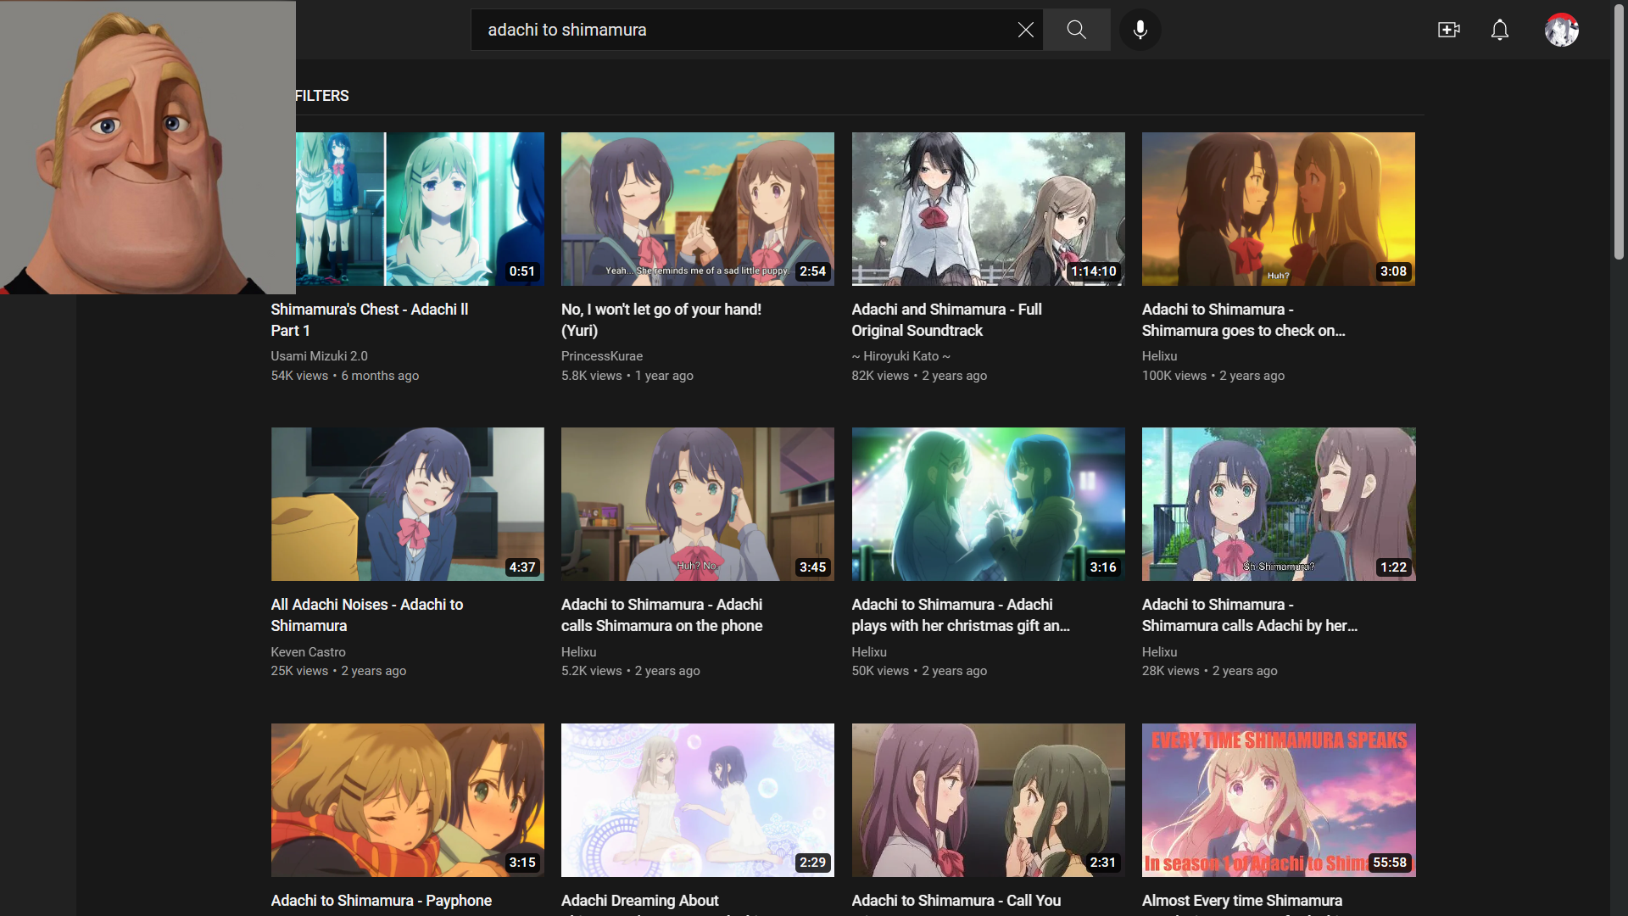Open the Full Original Soundtrack video thumbnail
This screenshot has height=916, width=1628.
988,209
